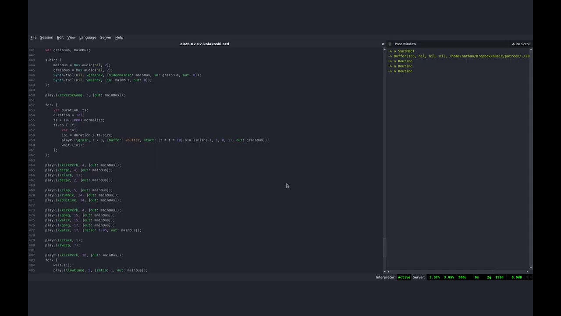The image size is (561, 316).
Task: Click line number 452 in the gutter
Action: coord(32,105)
